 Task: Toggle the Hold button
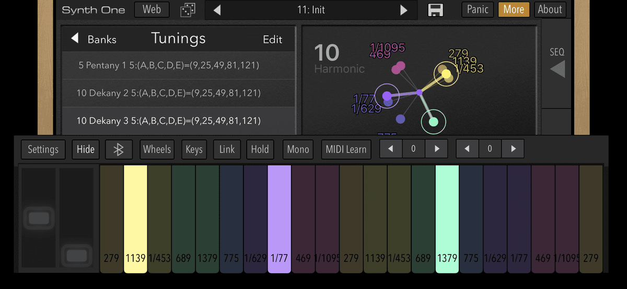click(x=260, y=150)
